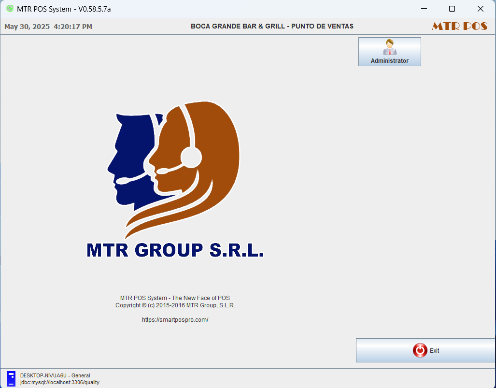Click the copyright 2015-2016 MTR Group line

(x=175, y=305)
